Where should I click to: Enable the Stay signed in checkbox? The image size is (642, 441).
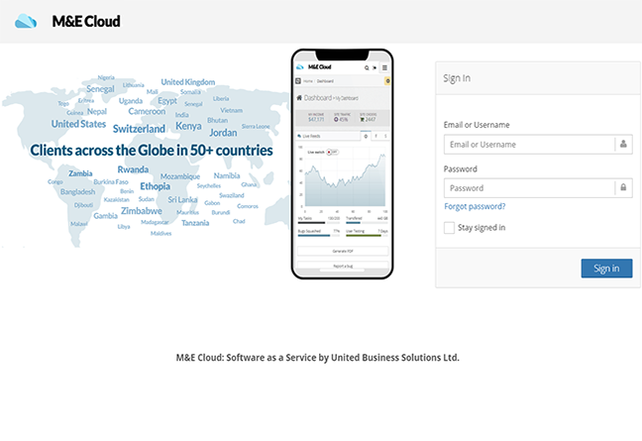pyautogui.click(x=449, y=228)
